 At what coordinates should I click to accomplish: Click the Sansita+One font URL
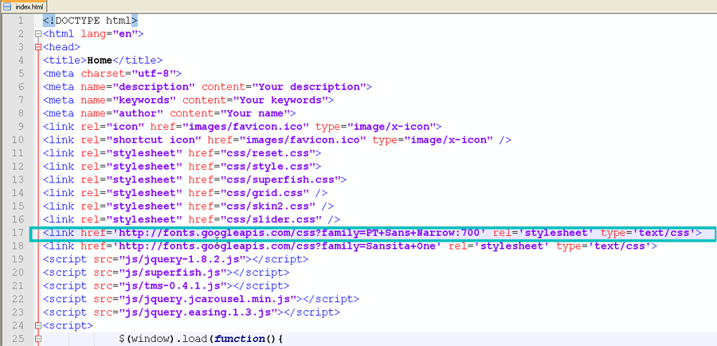click(277, 246)
